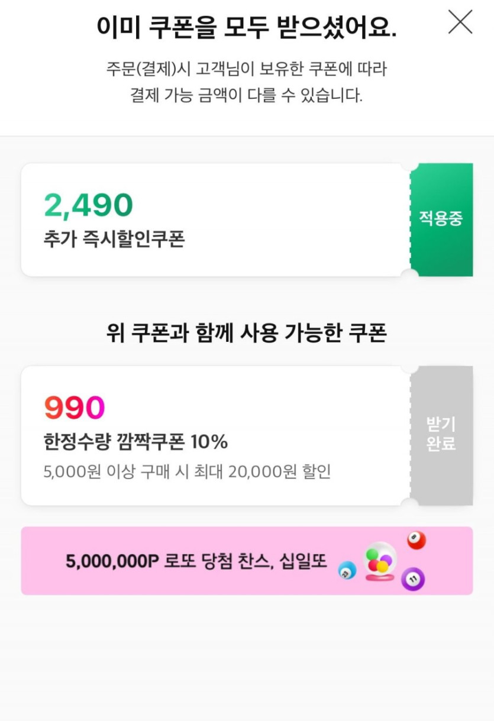This screenshot has width=494, height=721.
Task: Click the 위 쿠폰과 함께 사용 가능한 쿠폰 heading
Action: click(247, 334)
